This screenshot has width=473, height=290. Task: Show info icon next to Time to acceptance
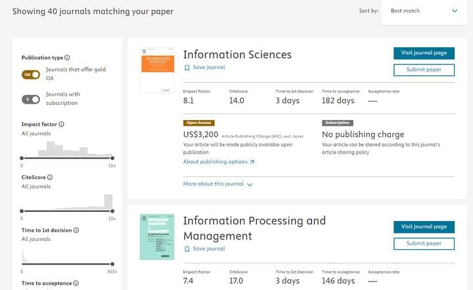click(76, 283)
